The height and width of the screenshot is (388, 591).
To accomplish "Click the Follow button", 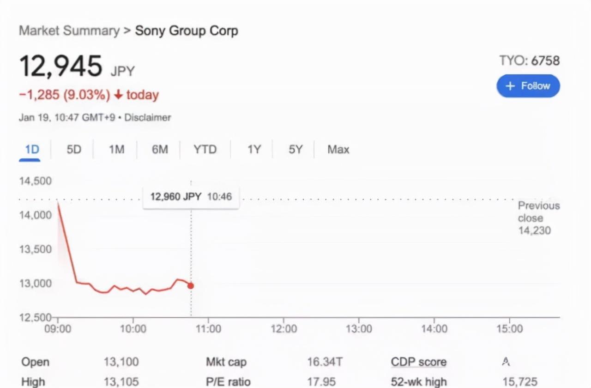I will pyautogui.click(x=528, y=86).
